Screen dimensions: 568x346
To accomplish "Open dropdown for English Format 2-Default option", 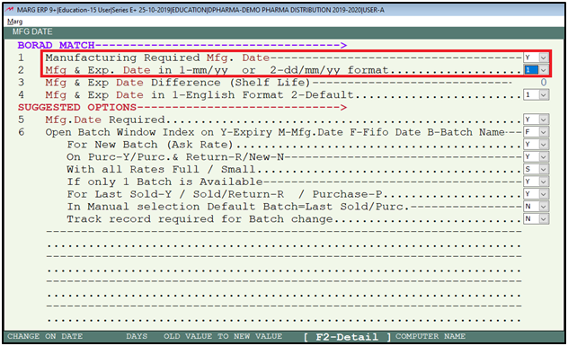I will pos(544,95).
